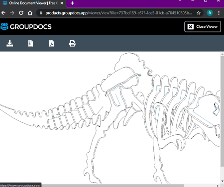Open the GROUPDOCS logo link
Viewport: 224px width, 187px height.
click(26, 27)
